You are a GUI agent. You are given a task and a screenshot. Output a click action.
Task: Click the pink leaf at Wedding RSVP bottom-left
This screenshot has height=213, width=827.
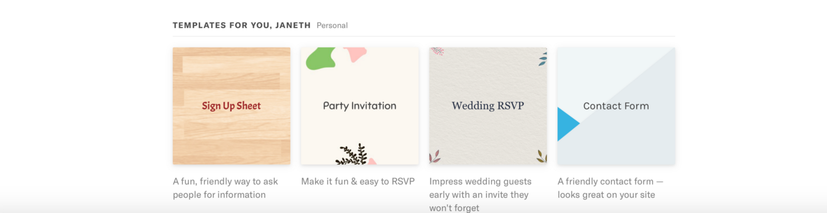(434, 157)
